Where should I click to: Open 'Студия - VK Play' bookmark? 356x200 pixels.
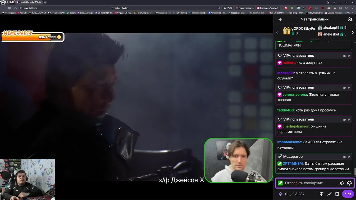123,13
